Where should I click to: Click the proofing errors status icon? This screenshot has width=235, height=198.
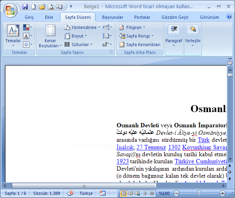(70, 193)
